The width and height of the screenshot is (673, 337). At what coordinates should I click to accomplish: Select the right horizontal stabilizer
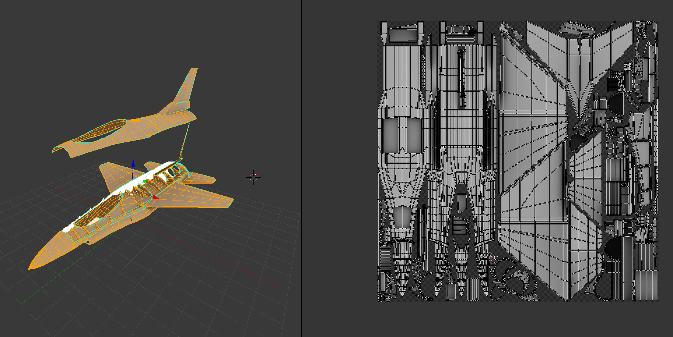point(200,178)
